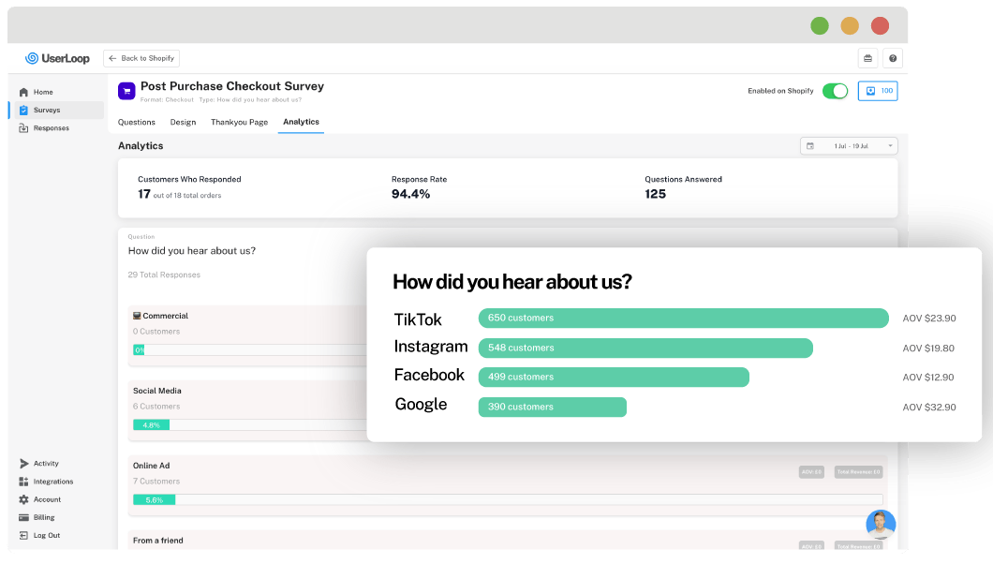Switch to the Design tab

183,122
